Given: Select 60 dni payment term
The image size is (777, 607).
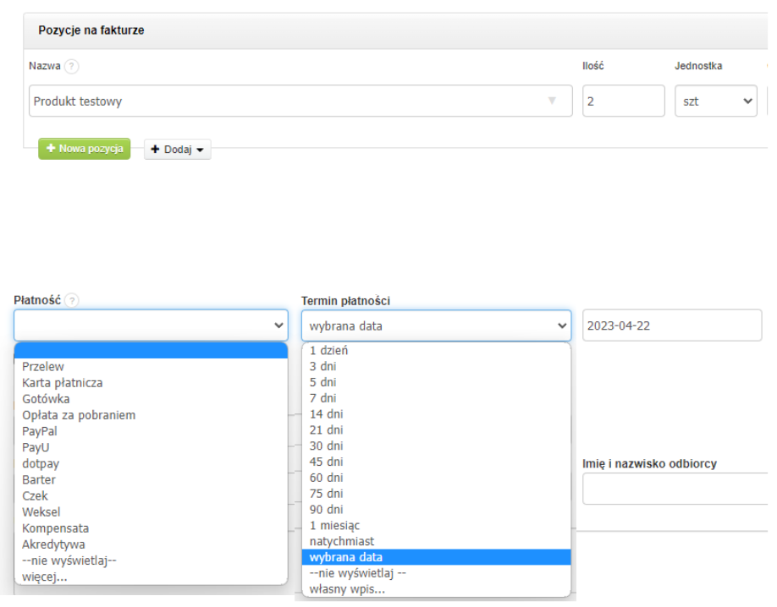Looking at the screenshot, I should pyautogui.click(x=436, y=478).
